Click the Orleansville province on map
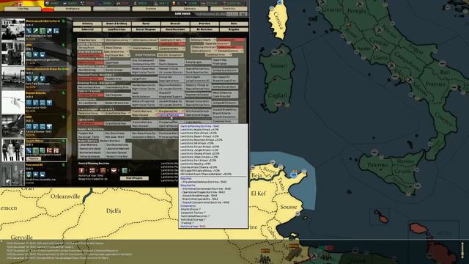This screenshot has width=469, height=264. [x=65, y=197]
